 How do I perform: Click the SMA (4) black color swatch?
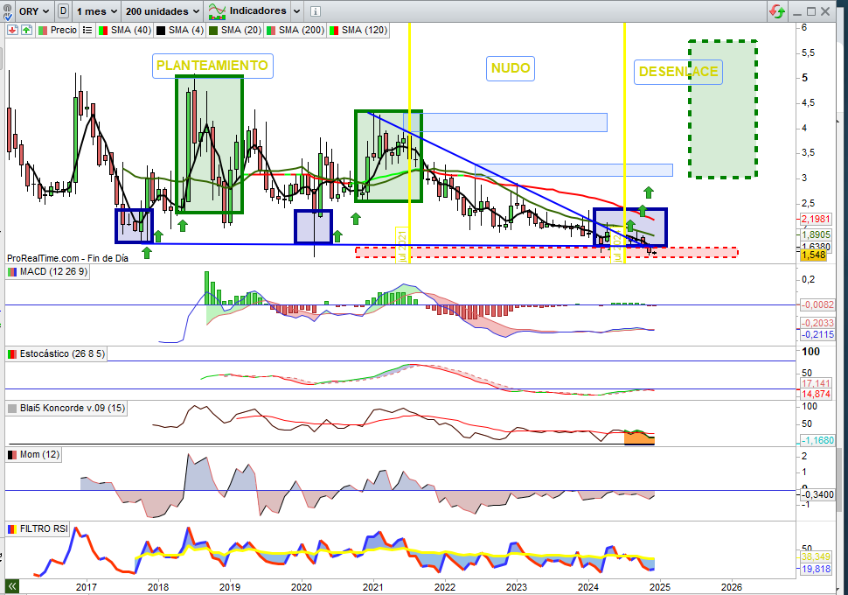[x=161, y=31]
